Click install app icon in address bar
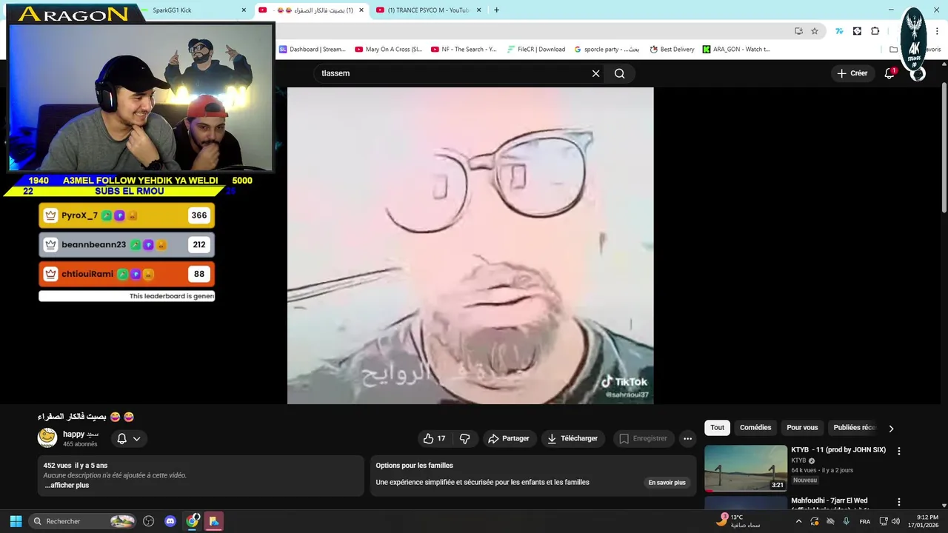Viewport: 948px width, 533px height. click(x=798, y=31)
